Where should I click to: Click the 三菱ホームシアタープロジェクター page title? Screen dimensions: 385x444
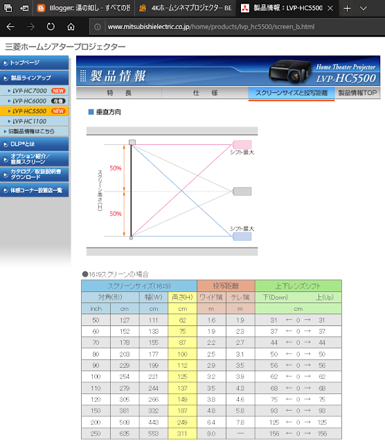coord(65,46)
